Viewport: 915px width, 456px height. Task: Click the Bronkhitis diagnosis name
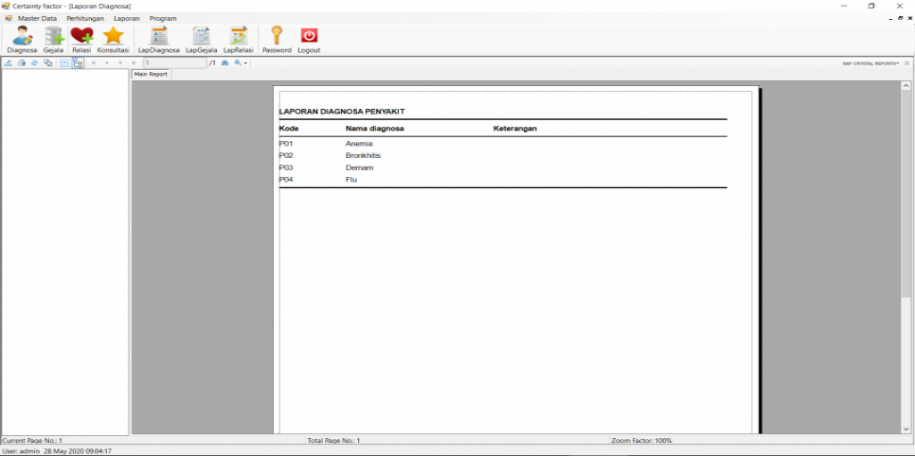[x=363, y=156]
